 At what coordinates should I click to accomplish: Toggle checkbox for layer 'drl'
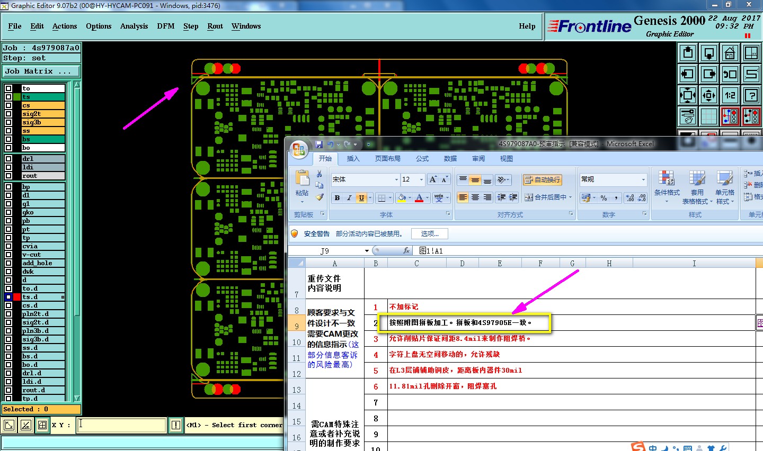tap(8, 159)
